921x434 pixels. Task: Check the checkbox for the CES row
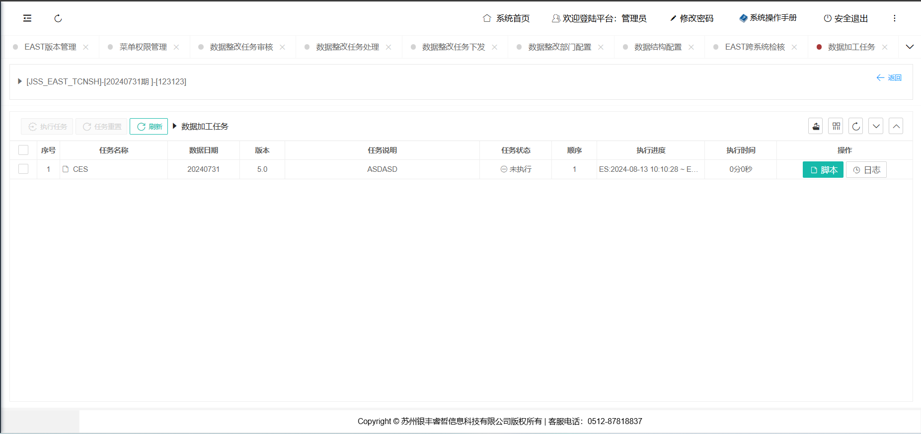(23, 169)
